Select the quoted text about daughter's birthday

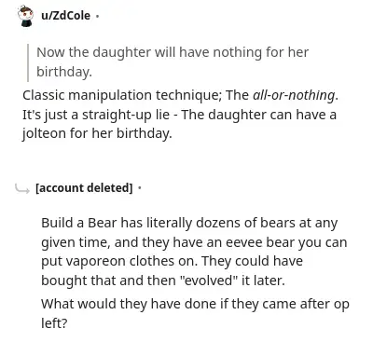coord(173,62)
